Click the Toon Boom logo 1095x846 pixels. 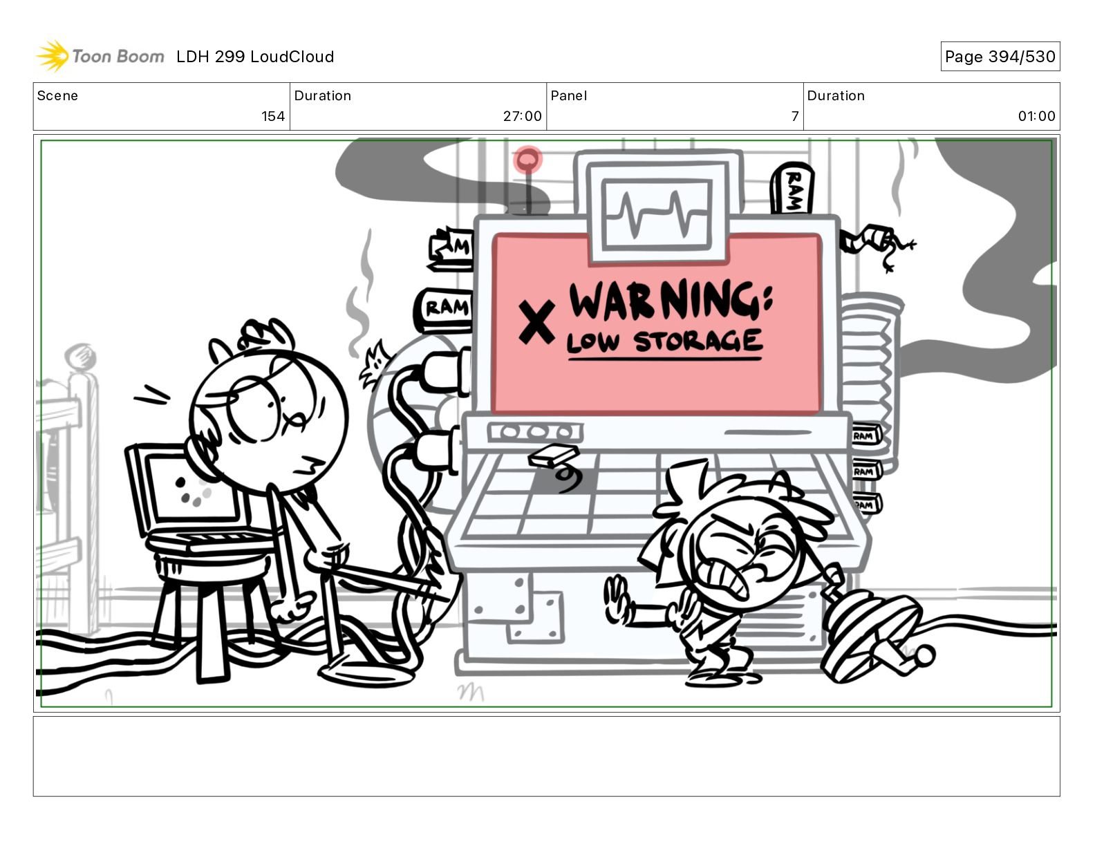(100, 56)
